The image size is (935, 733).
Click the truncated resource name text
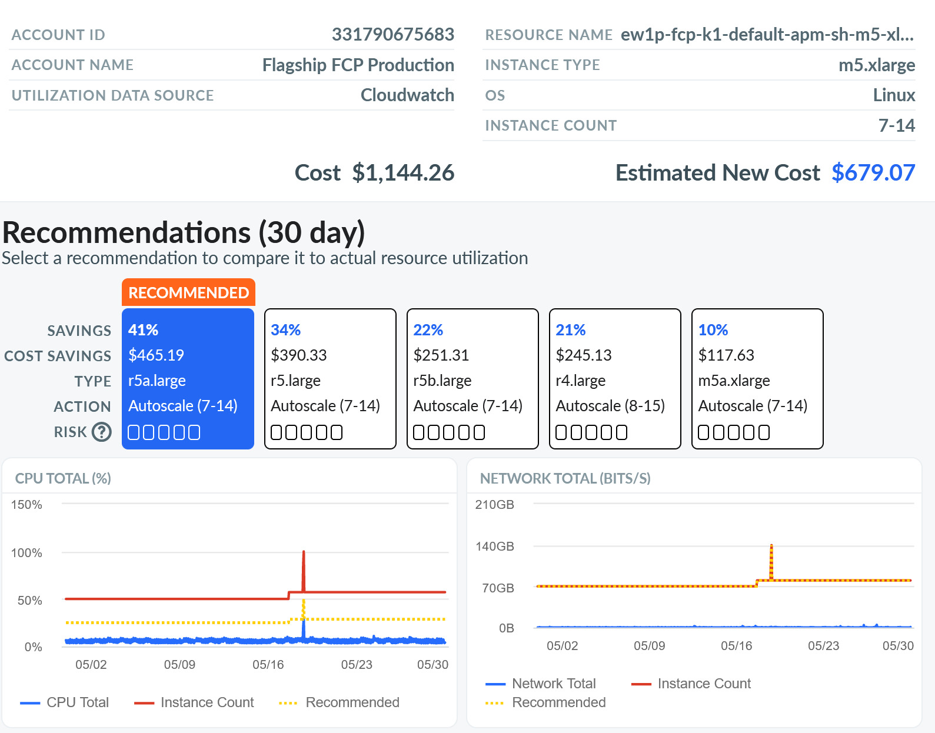click(x=767, y=35)
